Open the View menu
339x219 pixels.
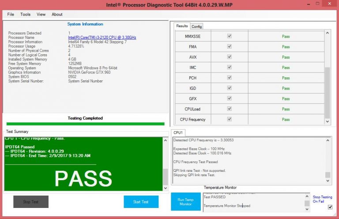(41, 14)
